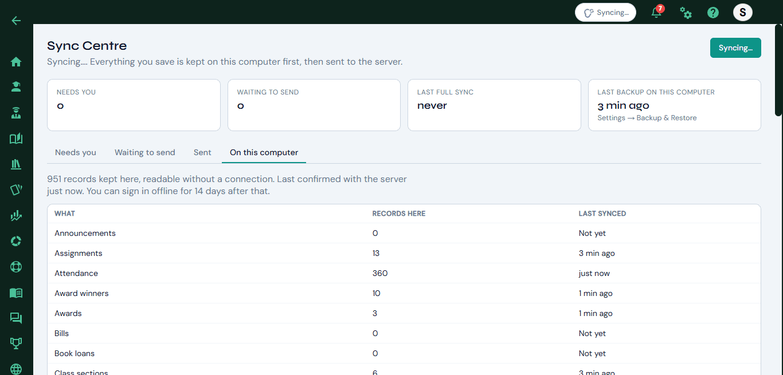Switch to the Needs you tab
This screenshot has height=375, width=783.
pos(76,153)
